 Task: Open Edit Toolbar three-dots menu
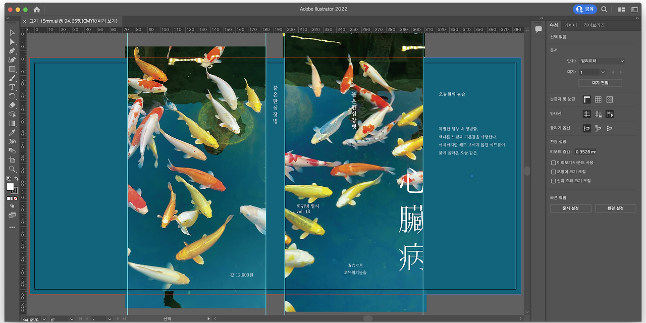click(x=12, y=227)
